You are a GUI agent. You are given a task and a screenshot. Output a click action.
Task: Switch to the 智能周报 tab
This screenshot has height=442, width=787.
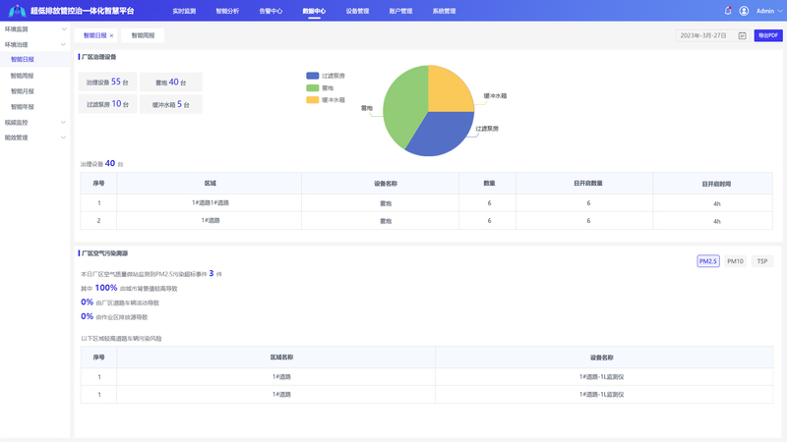point(143,35)
